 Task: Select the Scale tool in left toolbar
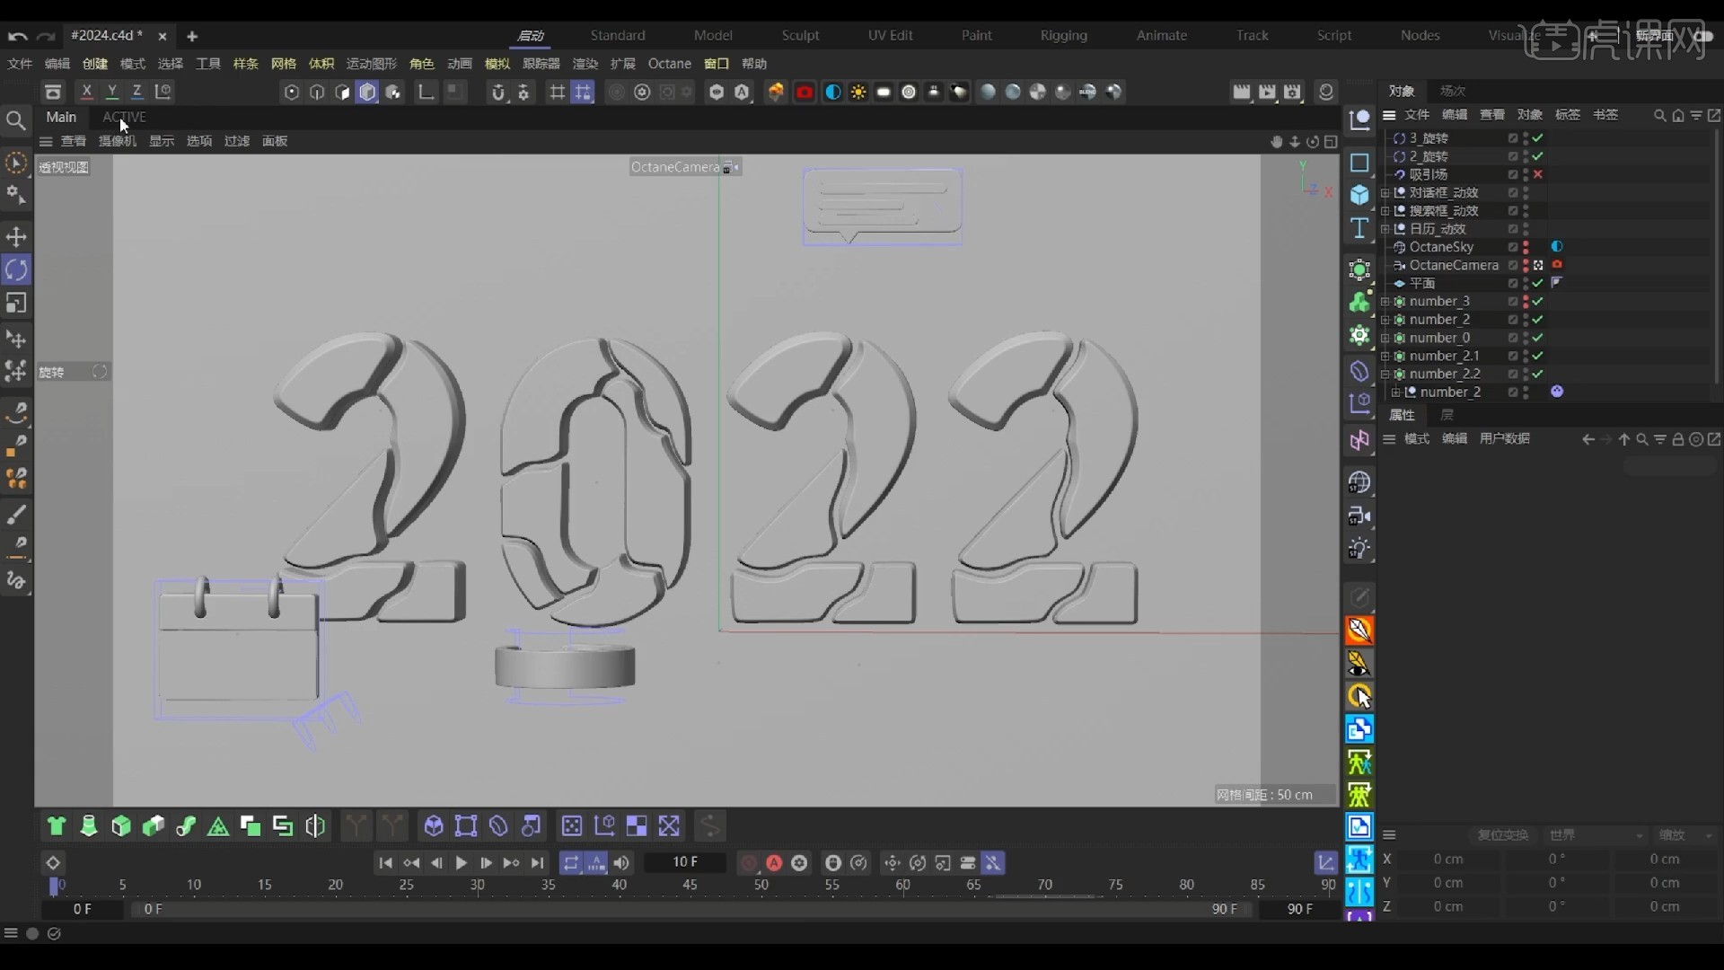coord(16,303)
